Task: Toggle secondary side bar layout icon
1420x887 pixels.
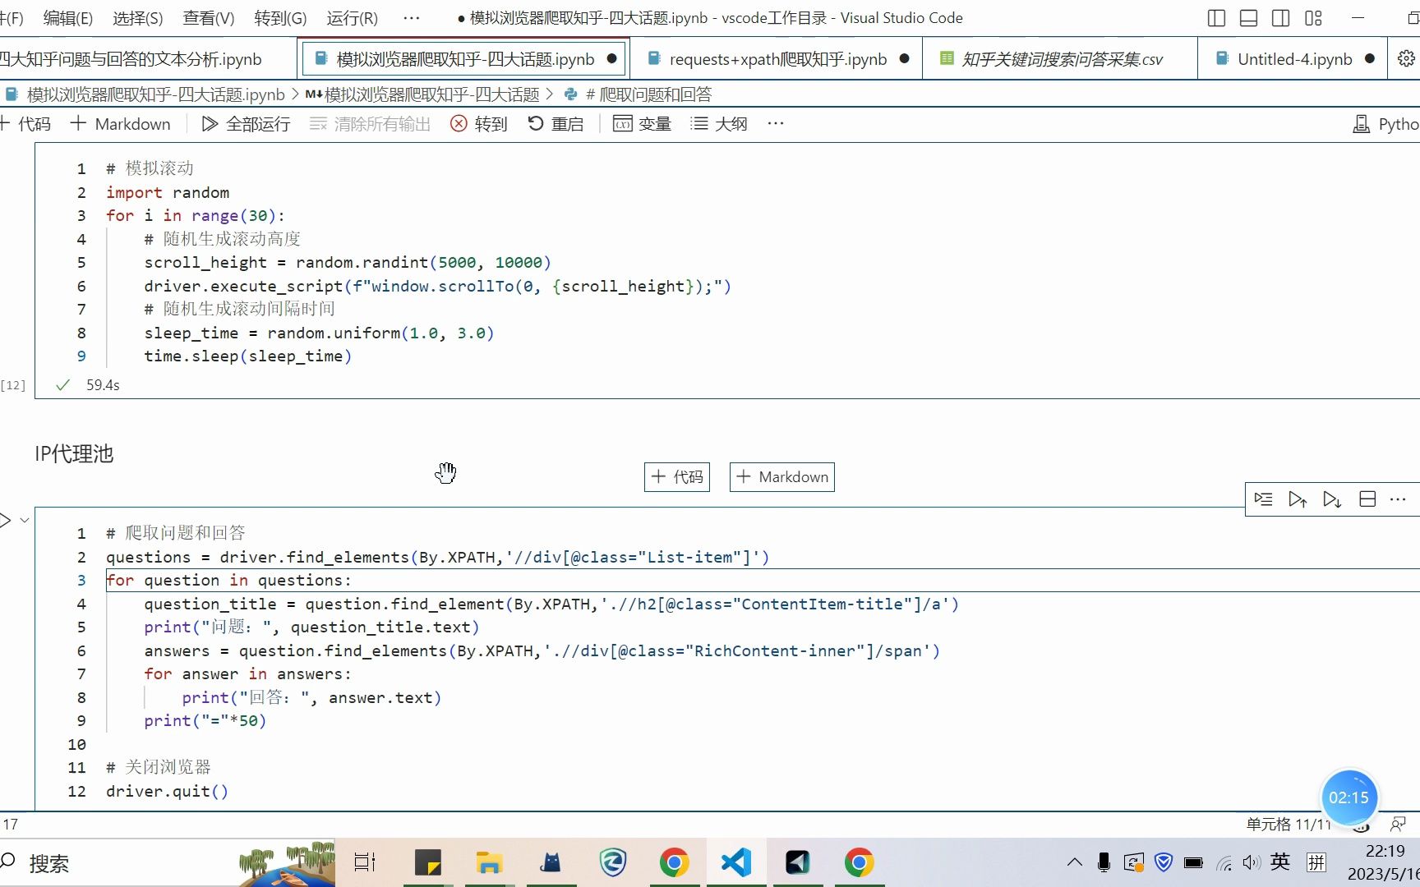Action: pyautogui.click(x=1280, y=18)
